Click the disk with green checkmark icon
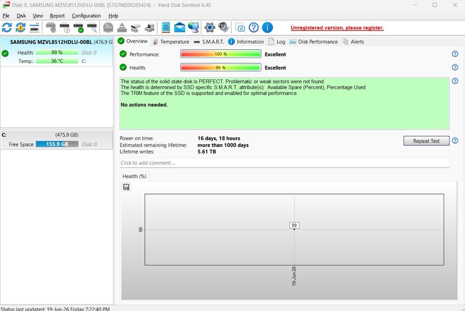This screenshot has height=311, width=465. 79,27
